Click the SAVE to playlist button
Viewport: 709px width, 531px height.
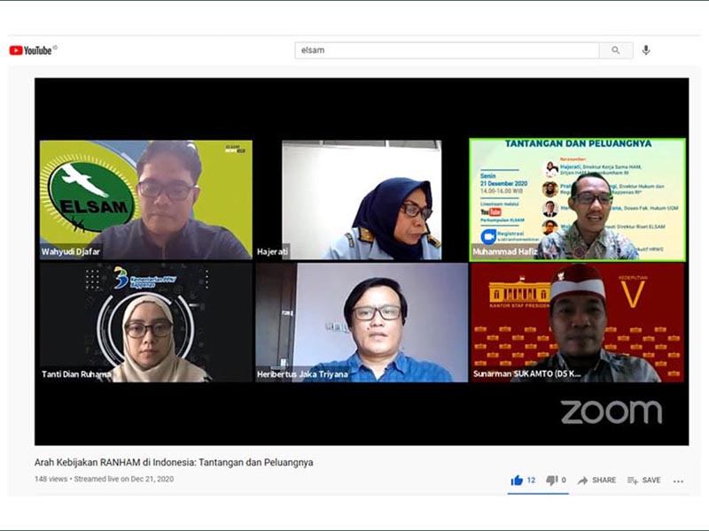click(644, 481)
